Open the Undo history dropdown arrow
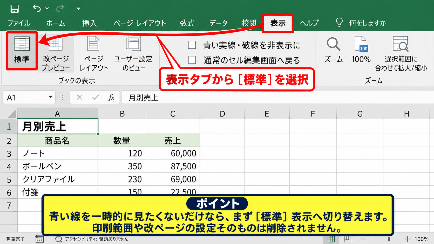The height and width of the screenshot is (244, 434). pos(47,9)
